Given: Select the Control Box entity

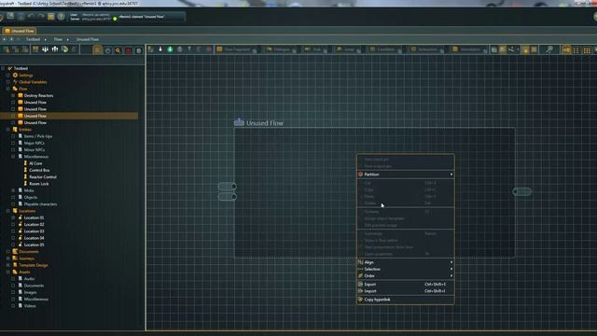Looking at the screenshot, I should coord(39,170).
